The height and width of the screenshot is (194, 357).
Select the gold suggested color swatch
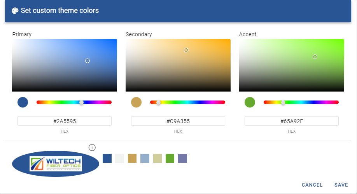coord(132,158)
